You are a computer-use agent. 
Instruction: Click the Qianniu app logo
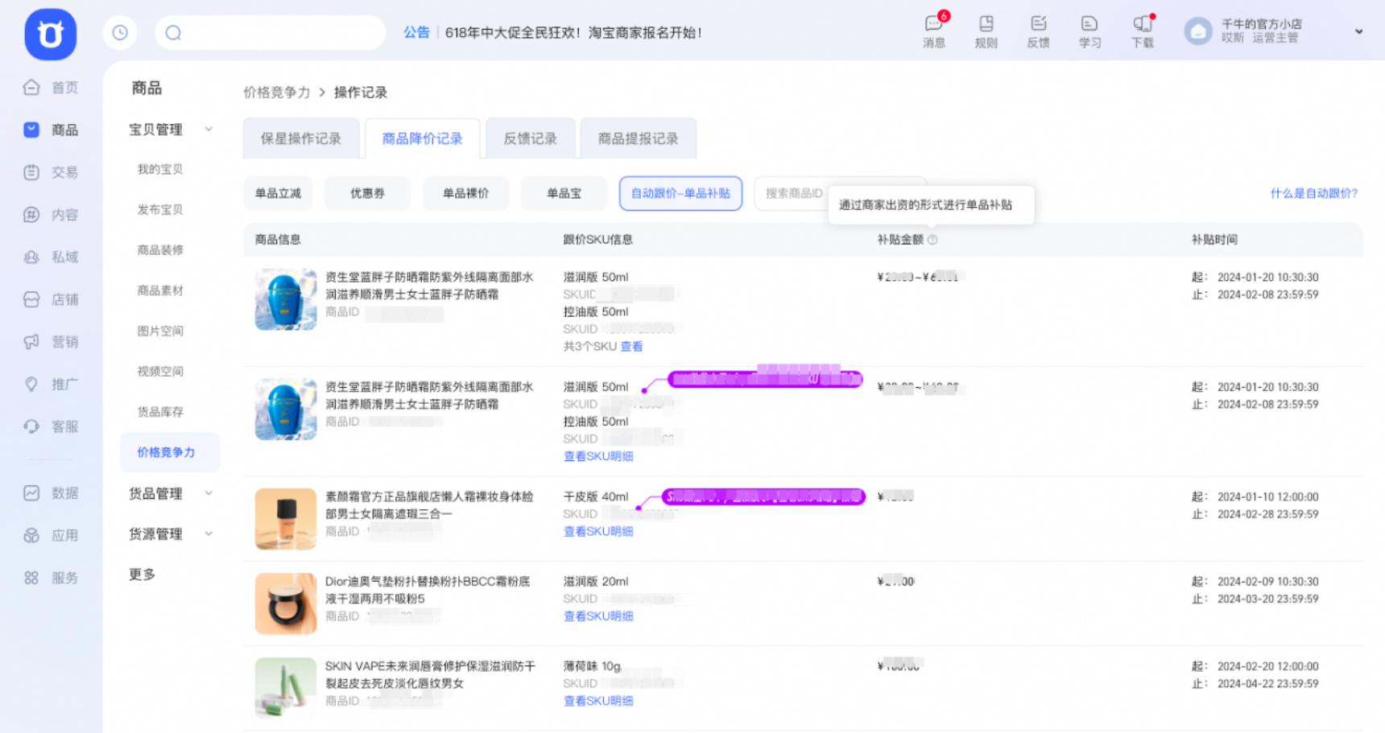click(50, 35)
